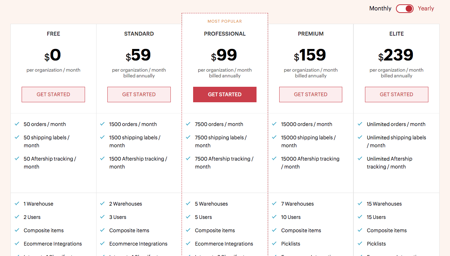Select the Yearly billing label
The height and width of the screenshot is (256, 450).
point(426,9)
